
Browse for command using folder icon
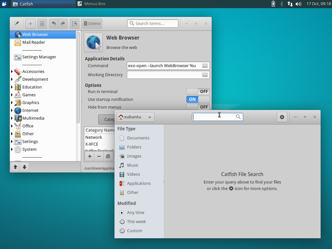pyautogui.click(x=205, y=66)
